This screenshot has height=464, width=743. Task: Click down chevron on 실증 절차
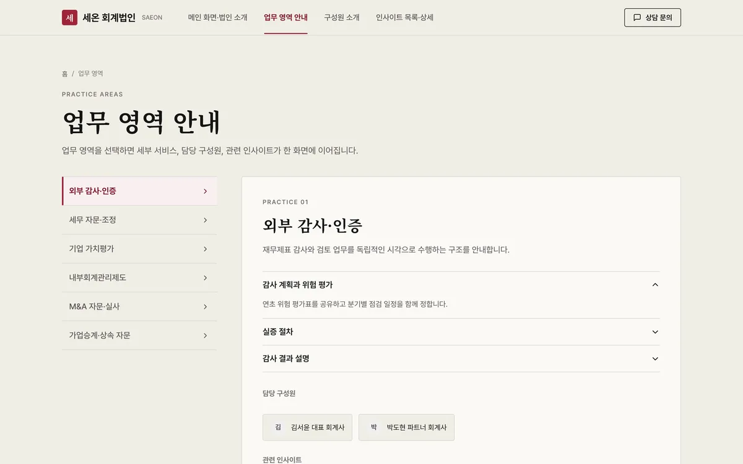click(x=655, y=332)
